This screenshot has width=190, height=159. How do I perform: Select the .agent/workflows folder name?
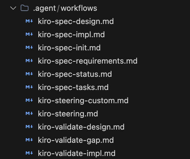tap(65, 8)
